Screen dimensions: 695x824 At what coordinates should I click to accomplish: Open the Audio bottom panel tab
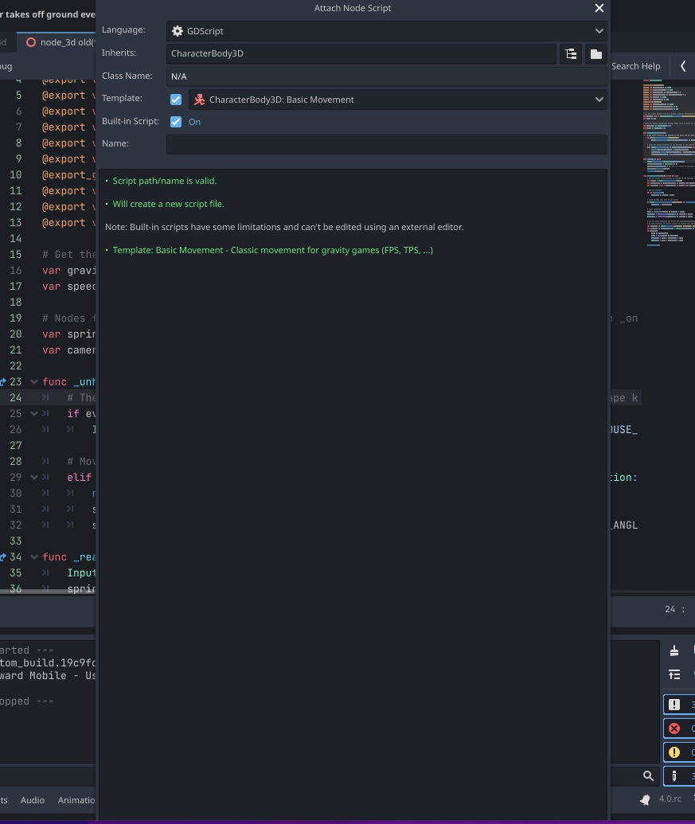pos(33,800)
